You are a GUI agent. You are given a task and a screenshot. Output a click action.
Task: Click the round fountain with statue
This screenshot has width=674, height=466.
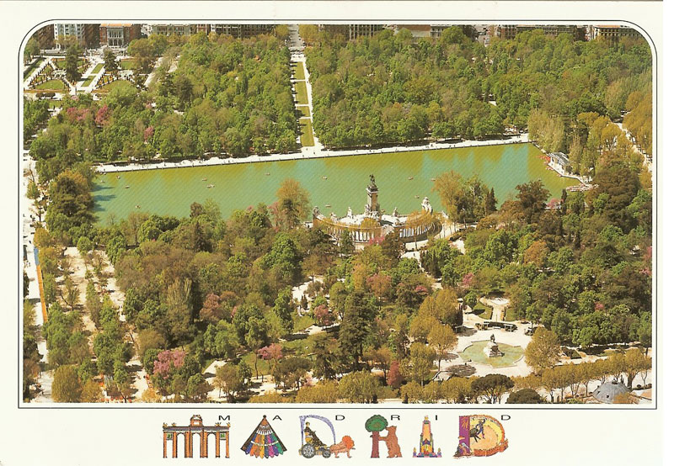click(493, 353)
